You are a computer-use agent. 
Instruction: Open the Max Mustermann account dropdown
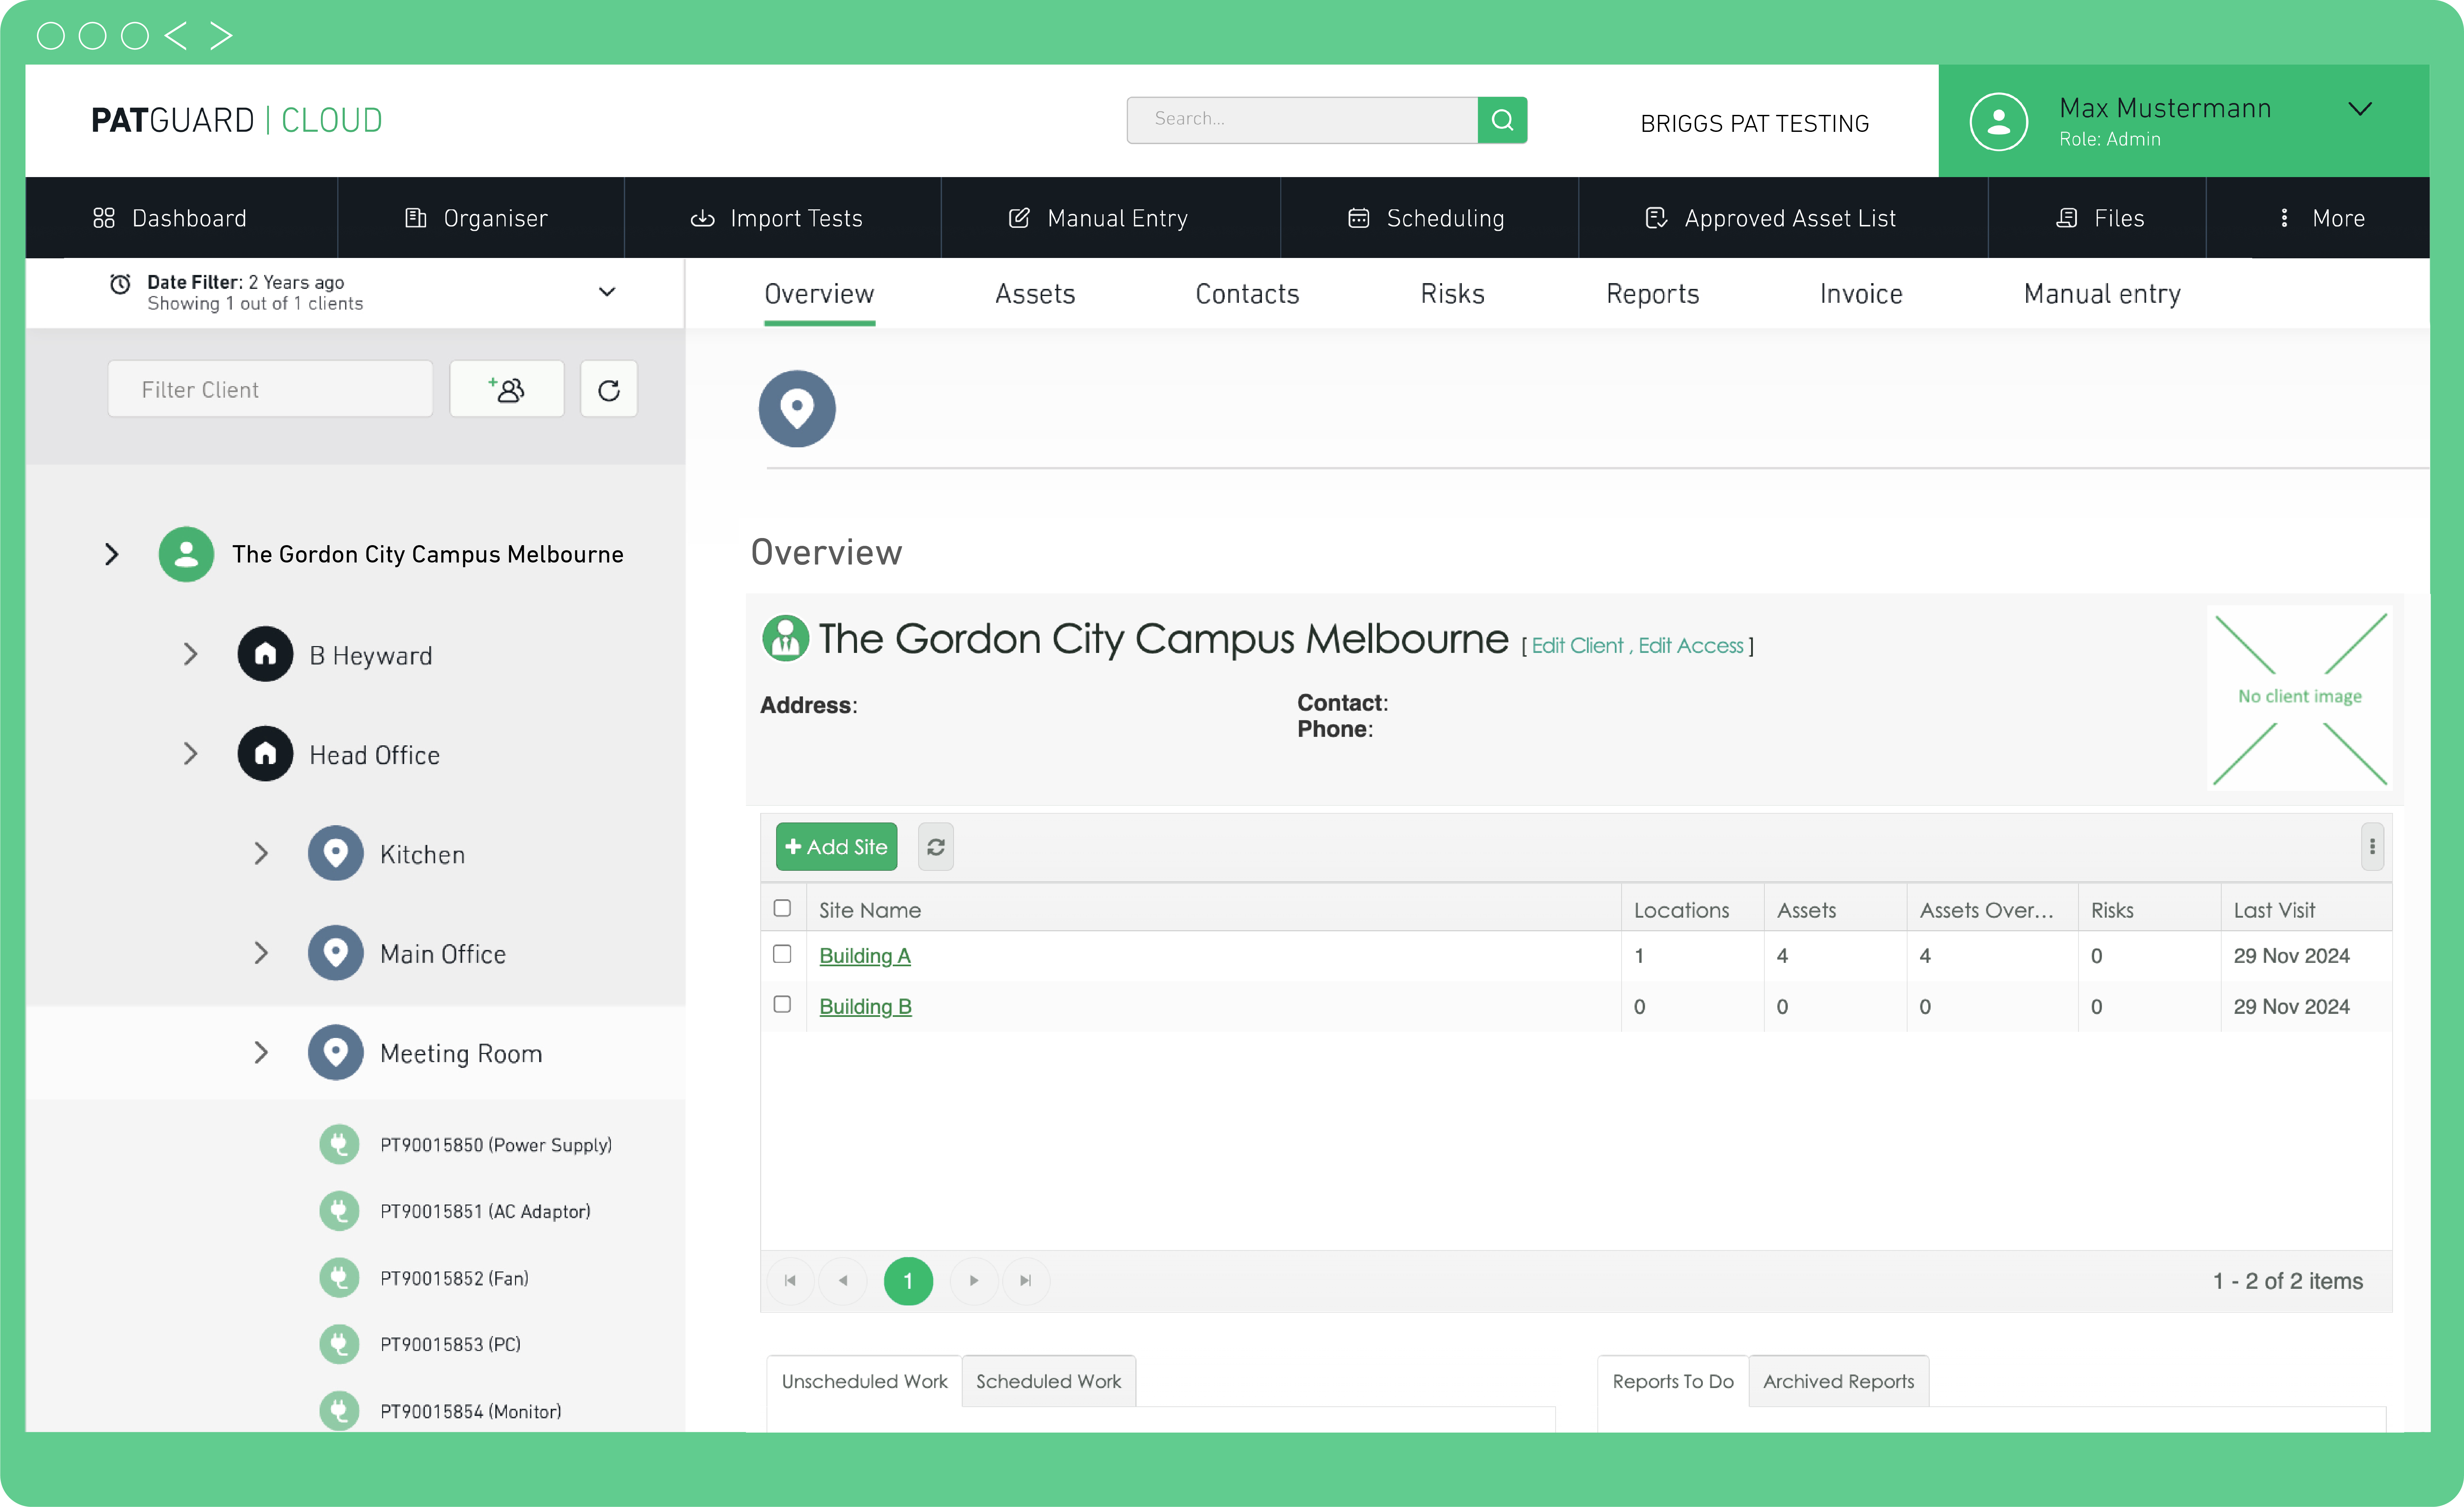coord(2360,109)
